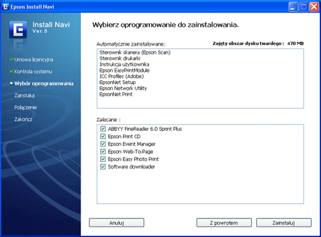321x237 pixels.
Task: Click the Epson title bar icon
Action: [5, 7]
